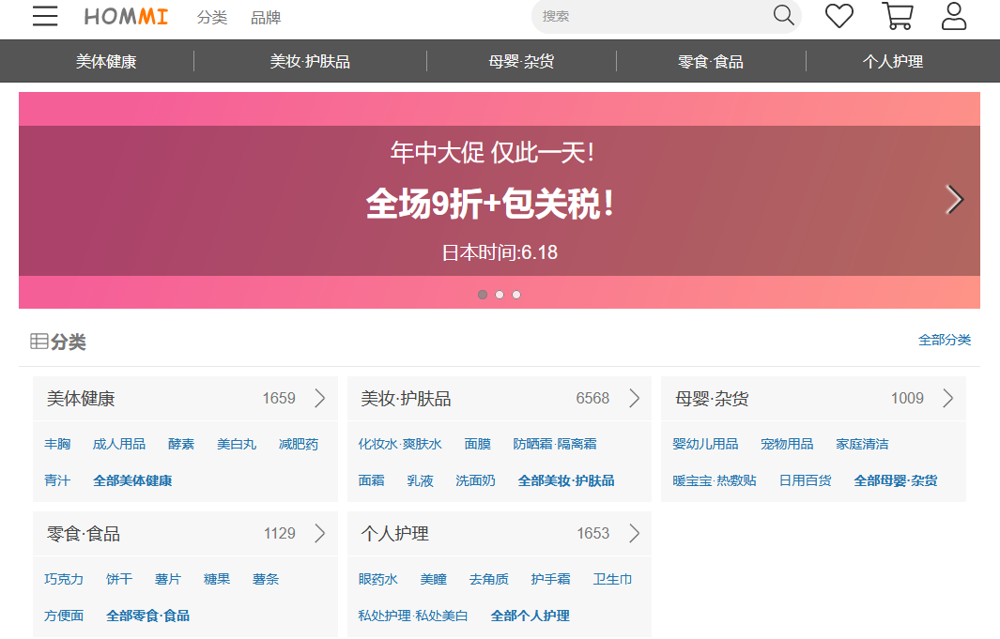Expand the 美体健康 category chevron
Viewport: 1000px width, 639px height.
click(x=320, y=399)
